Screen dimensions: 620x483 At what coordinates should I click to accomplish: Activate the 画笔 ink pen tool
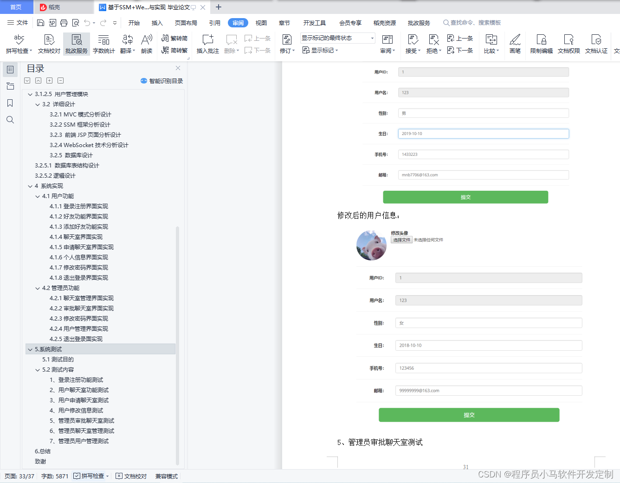tap(515, 44)
